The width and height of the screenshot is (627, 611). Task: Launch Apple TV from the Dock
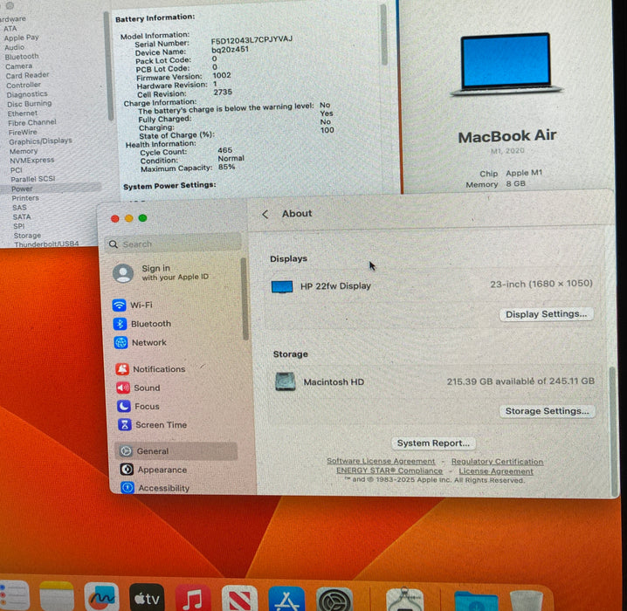coord(147,597)
